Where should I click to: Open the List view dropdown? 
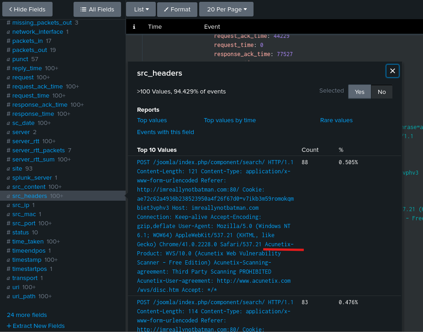pos(141,10)
